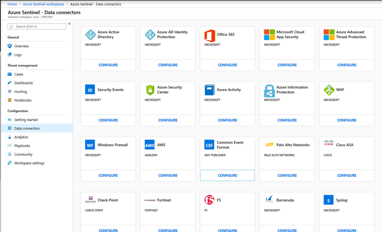Click the Microsoft Cloud App Security icon
The width and height of the screenshot is (382, 232).
(x=269, y=35)
